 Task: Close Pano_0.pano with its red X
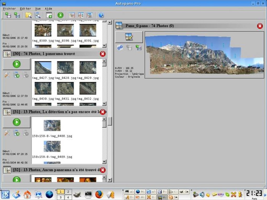[x=260, y=26]
